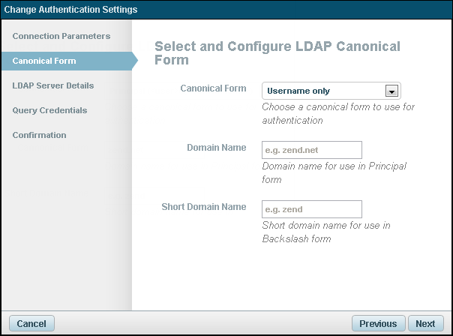This screenshot has height=336, width=453.
Task: Proceed using the Next button
Action: pyautogui.click(x=425, y=324)
